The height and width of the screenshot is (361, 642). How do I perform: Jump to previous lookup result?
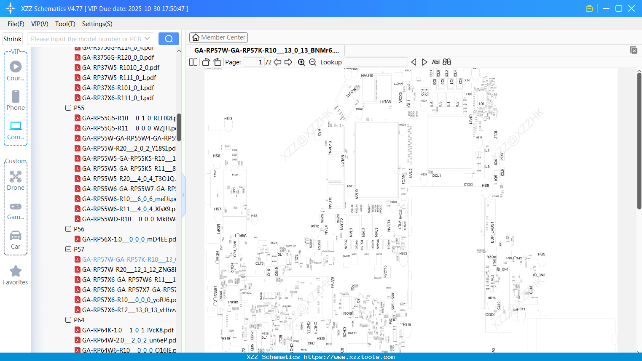pyautogui.click(x=414, y=62)
